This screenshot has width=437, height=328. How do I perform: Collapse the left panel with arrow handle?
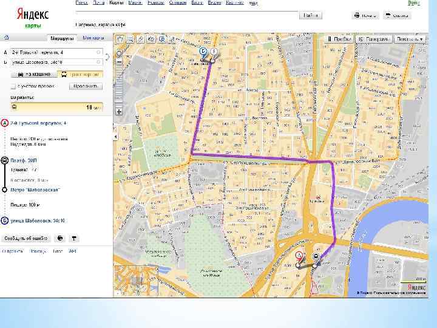(x=115, y=137)
